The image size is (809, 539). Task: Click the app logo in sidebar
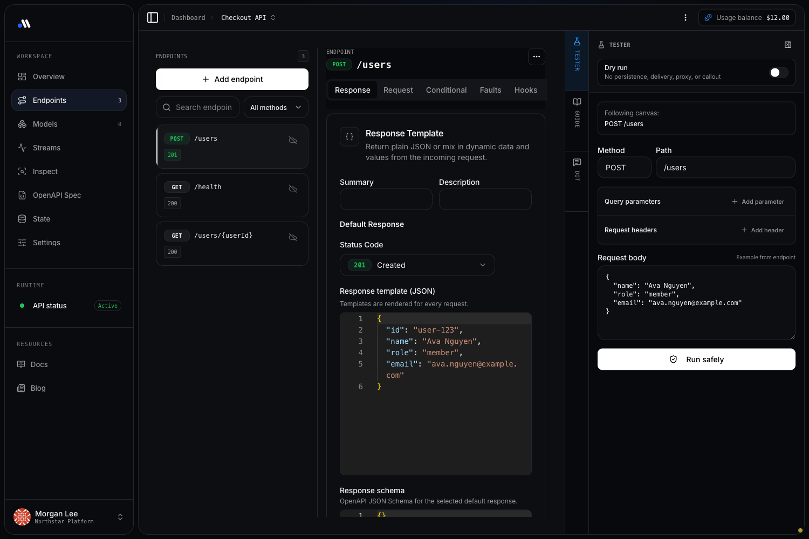(x=24, y=24)
